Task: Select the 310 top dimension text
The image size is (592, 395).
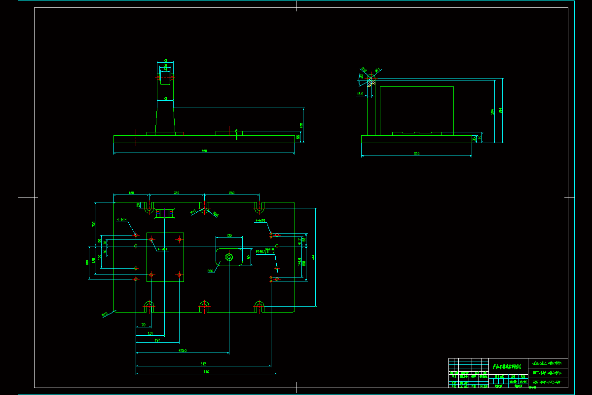Action: coord(176,193)
